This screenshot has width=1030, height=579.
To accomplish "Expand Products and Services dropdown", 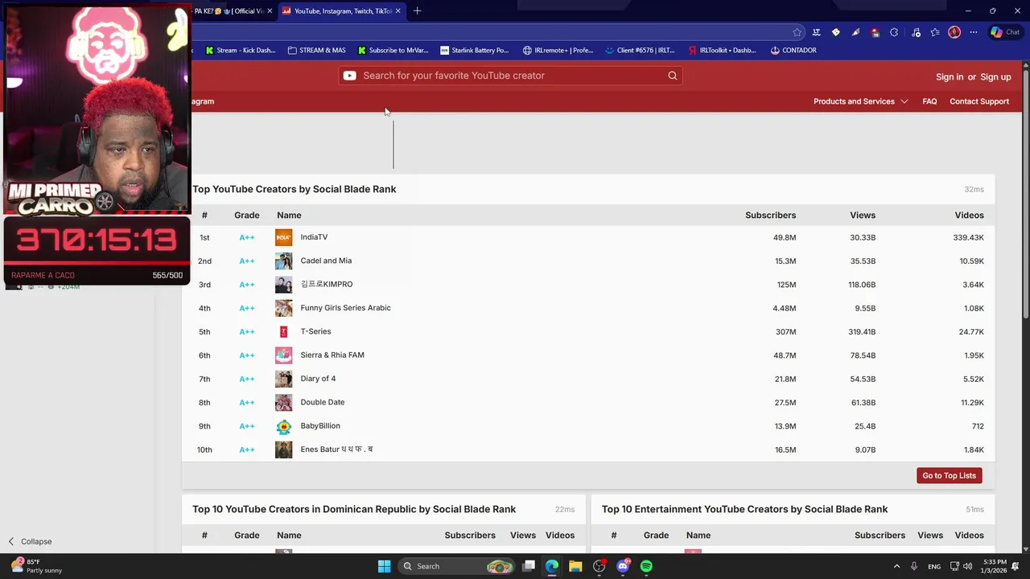I will tap(860, 101).
